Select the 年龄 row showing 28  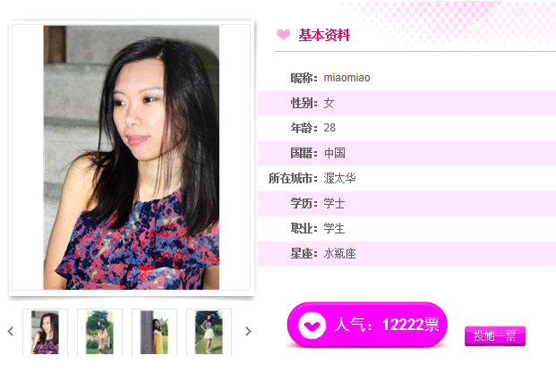(x=406, y=128)
